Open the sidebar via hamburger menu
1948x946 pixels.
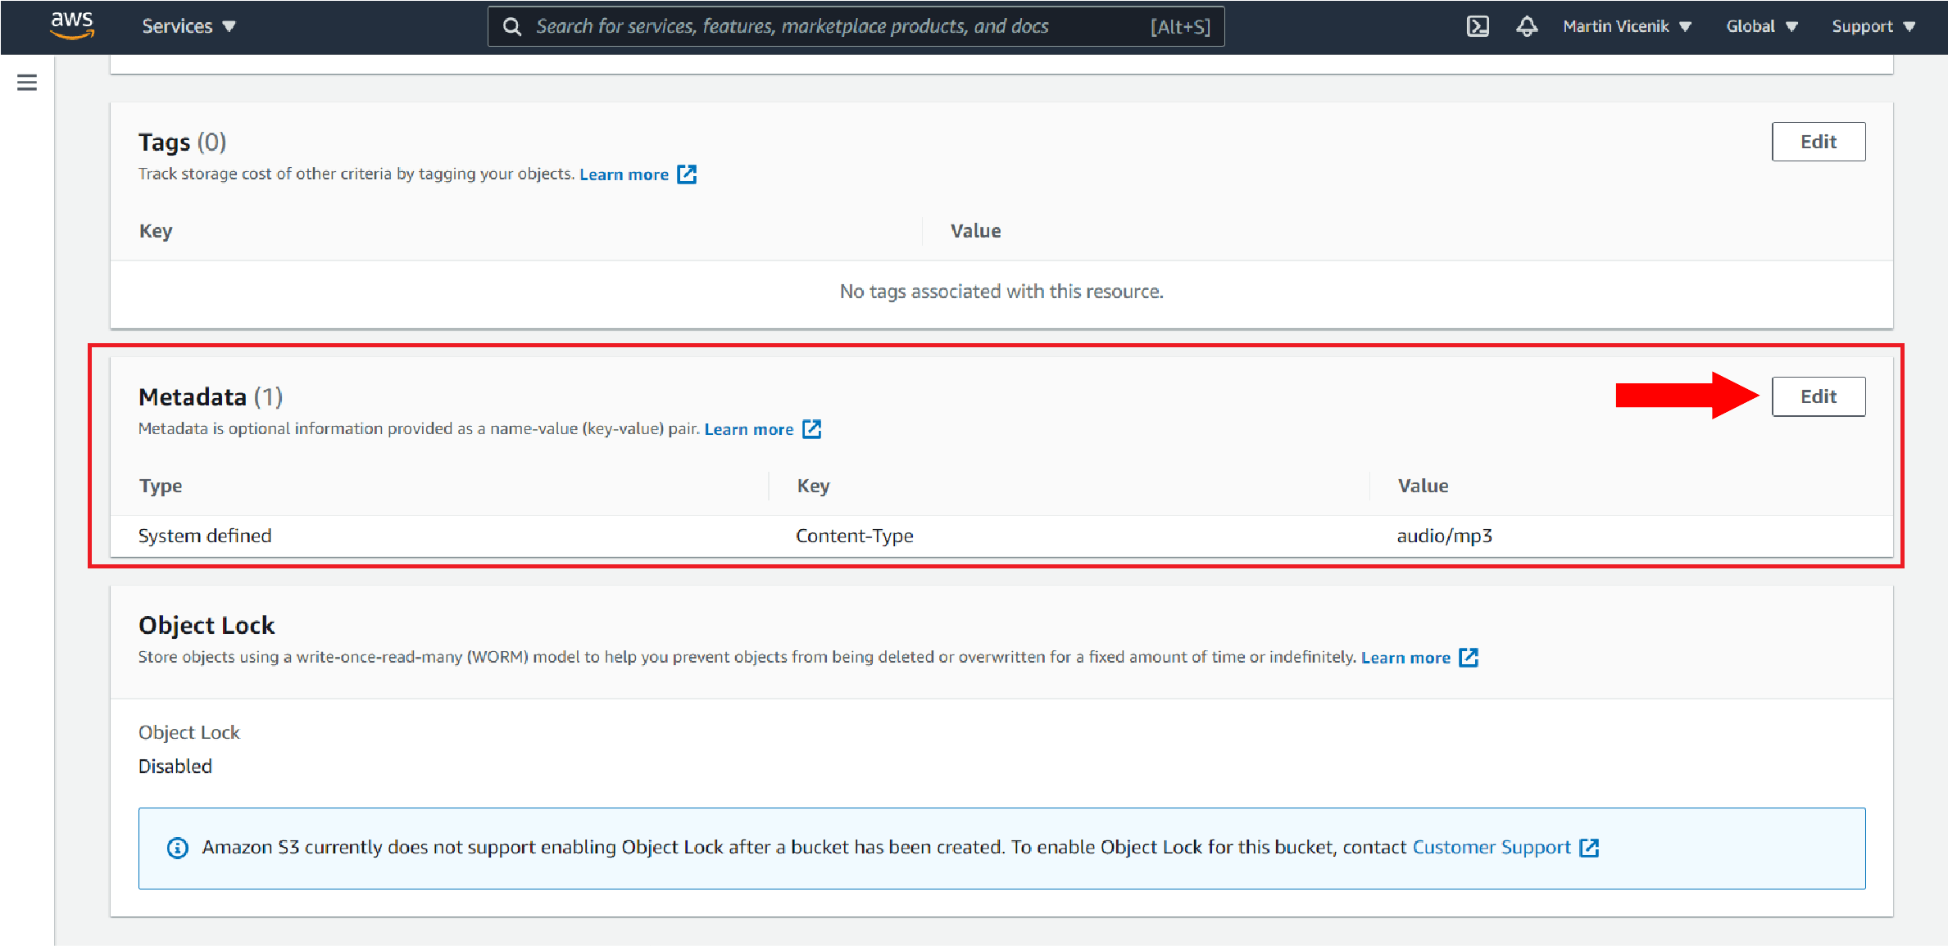[x=27, y=82]
